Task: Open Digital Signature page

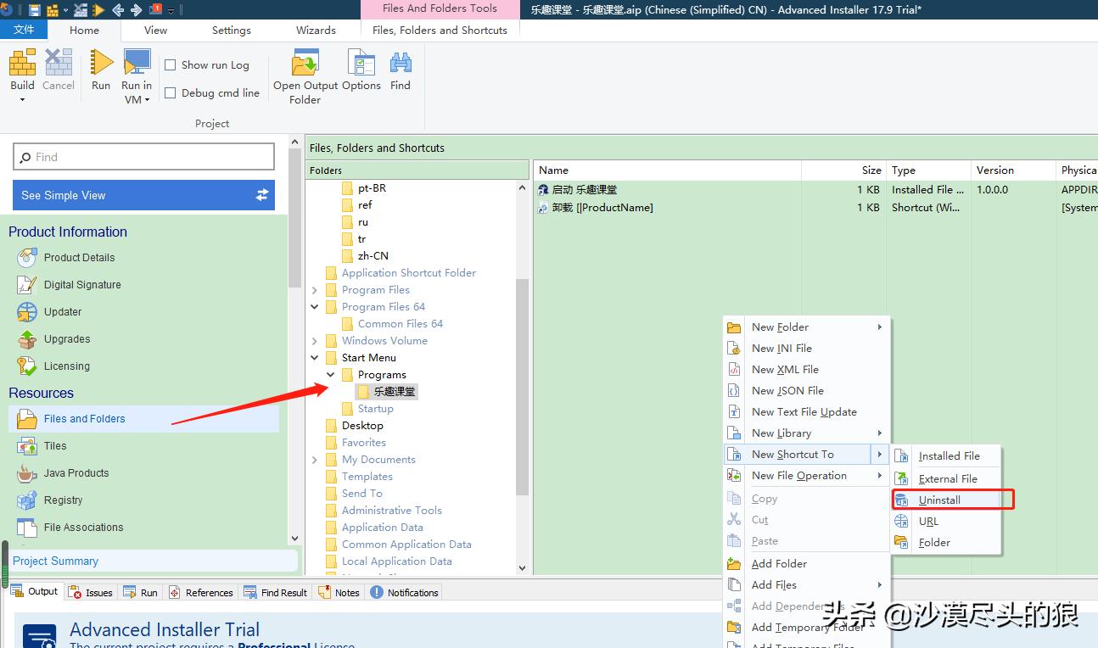Action: (x=82, y=285)
